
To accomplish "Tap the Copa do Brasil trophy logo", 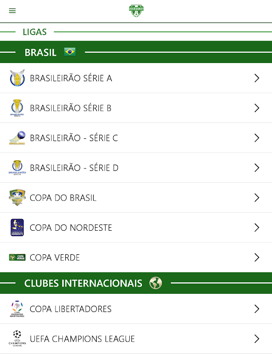I will (x=17, y=197).
